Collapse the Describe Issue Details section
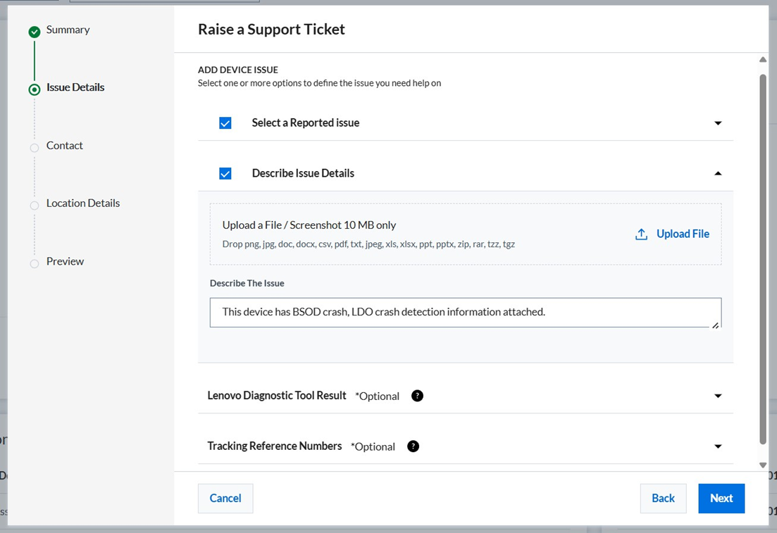777x533 pixels. point(718,173)
